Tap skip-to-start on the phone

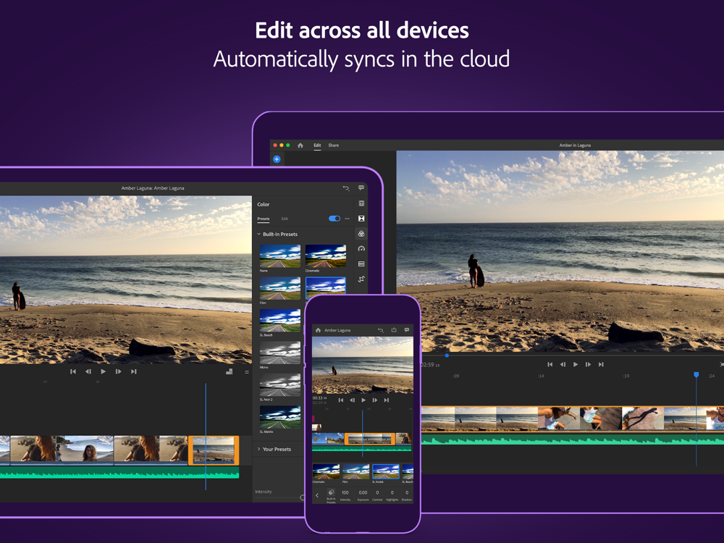point(341,400)
